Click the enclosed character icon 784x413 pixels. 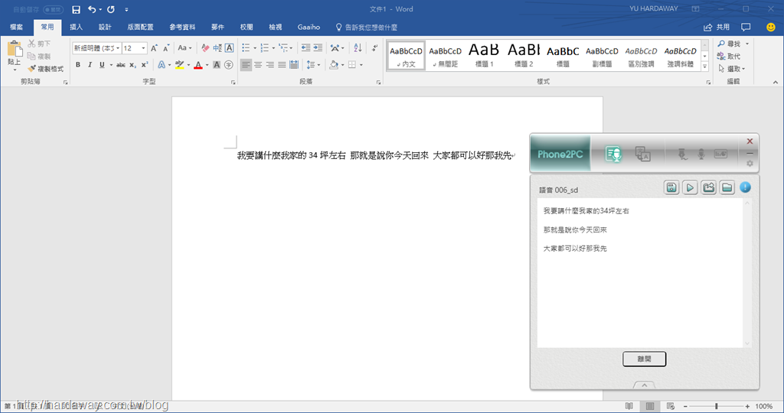point(228,65)
